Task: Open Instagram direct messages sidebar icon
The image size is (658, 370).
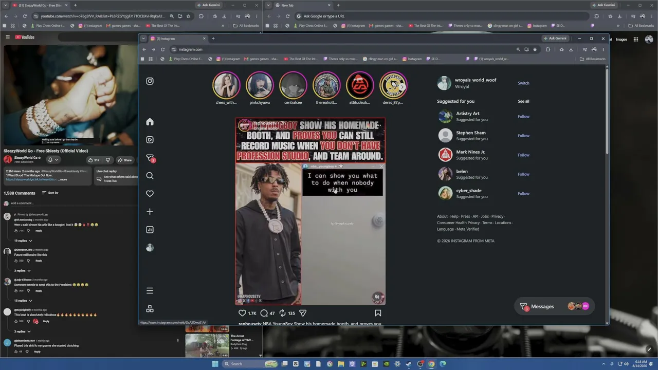Action: [150, 158]
